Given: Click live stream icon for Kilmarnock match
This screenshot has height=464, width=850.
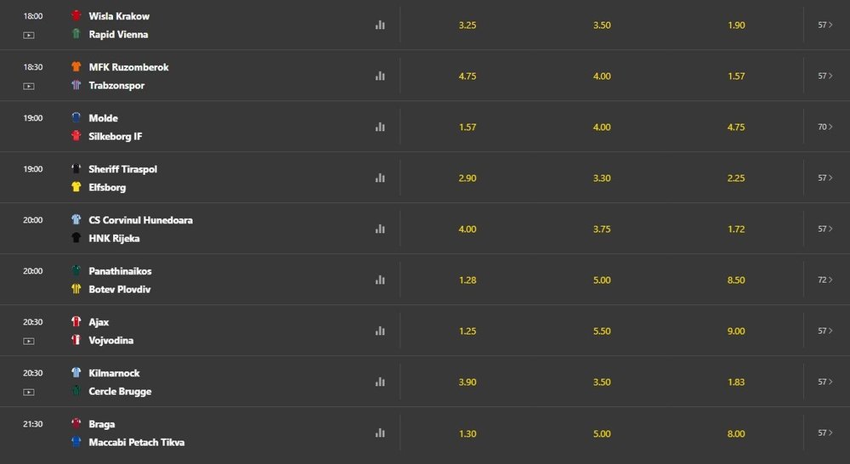Looking at the screenshot, I should 29,392.
